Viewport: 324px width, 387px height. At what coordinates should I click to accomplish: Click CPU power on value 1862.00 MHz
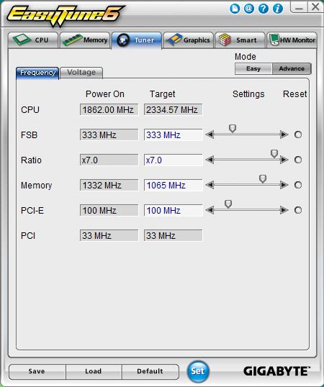(x=109, y=109)
